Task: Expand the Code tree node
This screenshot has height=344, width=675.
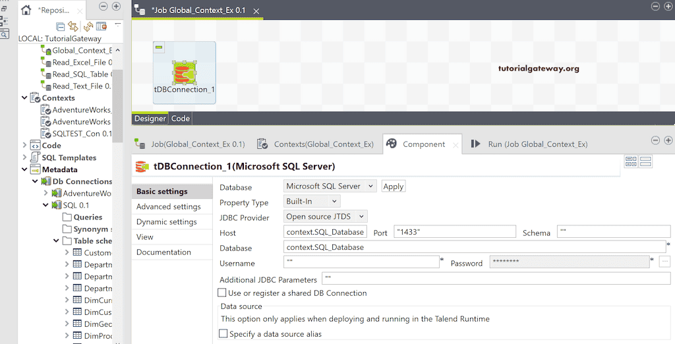Action: pyautogui.click(x=24, y=146)
